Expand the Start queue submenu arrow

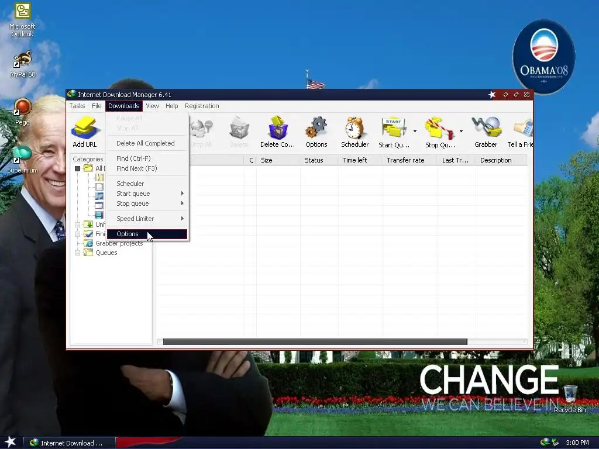pos(183,194)
